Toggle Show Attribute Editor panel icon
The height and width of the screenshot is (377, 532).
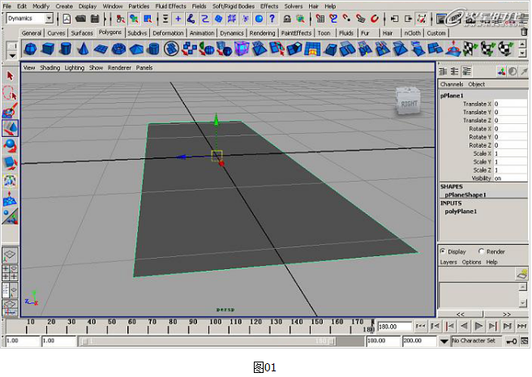(443, 71)
